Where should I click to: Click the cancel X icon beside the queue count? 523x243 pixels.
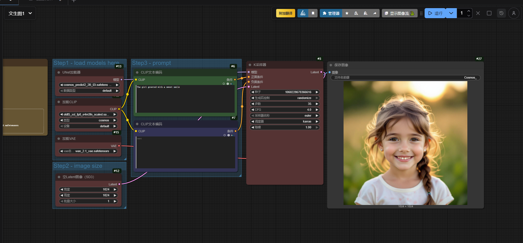point(478,13)
